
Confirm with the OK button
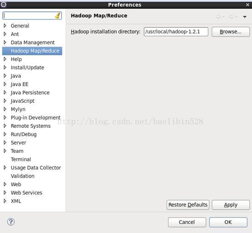pyautogui.click(x=228, y=222)
